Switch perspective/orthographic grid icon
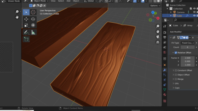This screenshot has width=198, height=111. click(x=158, y=42)
